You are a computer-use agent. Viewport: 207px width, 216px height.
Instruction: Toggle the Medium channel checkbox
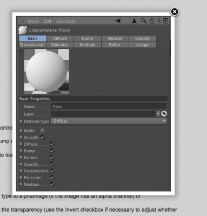pos(52,184)
